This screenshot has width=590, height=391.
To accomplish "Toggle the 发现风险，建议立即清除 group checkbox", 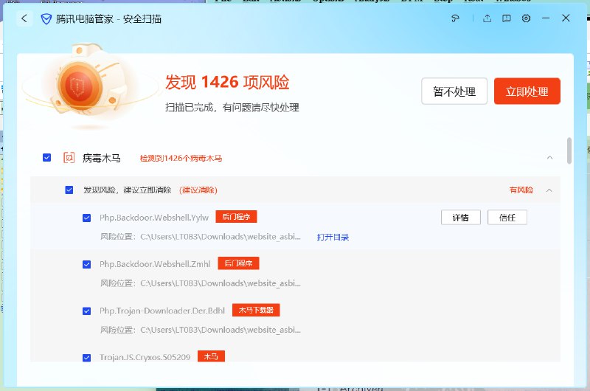I will tap(69, 190).
